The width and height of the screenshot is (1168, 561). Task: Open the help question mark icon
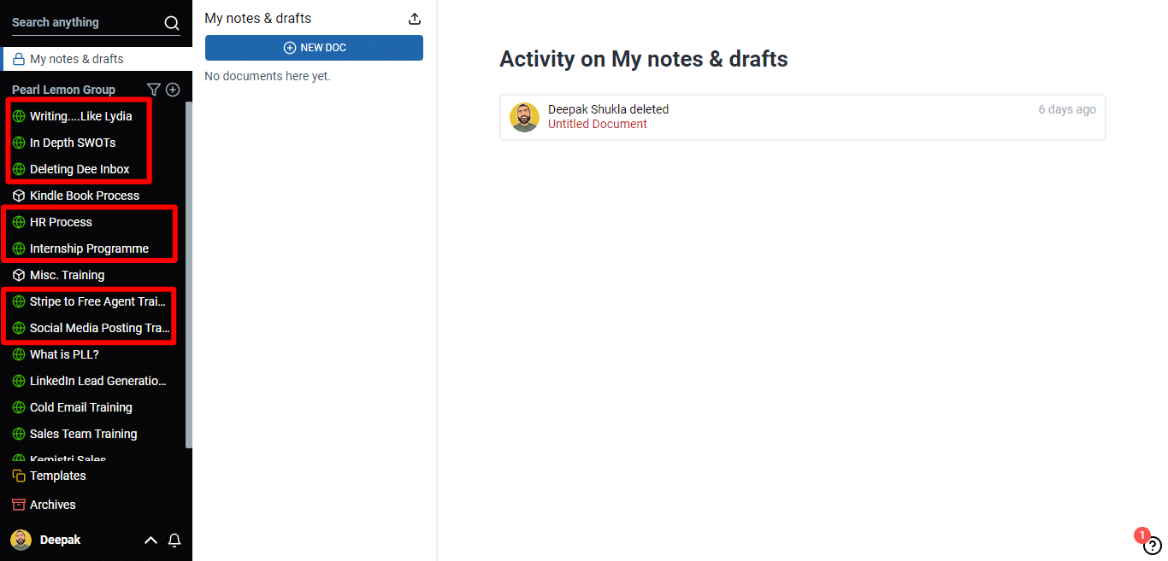tap(1153, 546)
